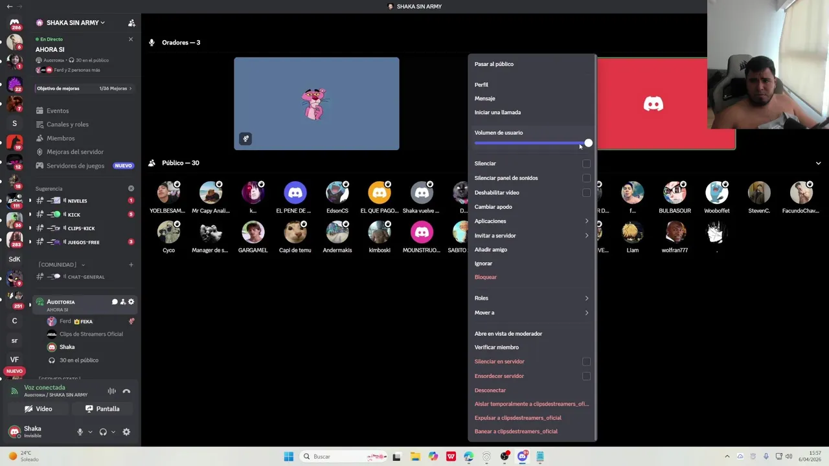Check Deshabilitar vídeo checkbox
Viewport: 829px width, 466px height.
(x=586, y=192)
